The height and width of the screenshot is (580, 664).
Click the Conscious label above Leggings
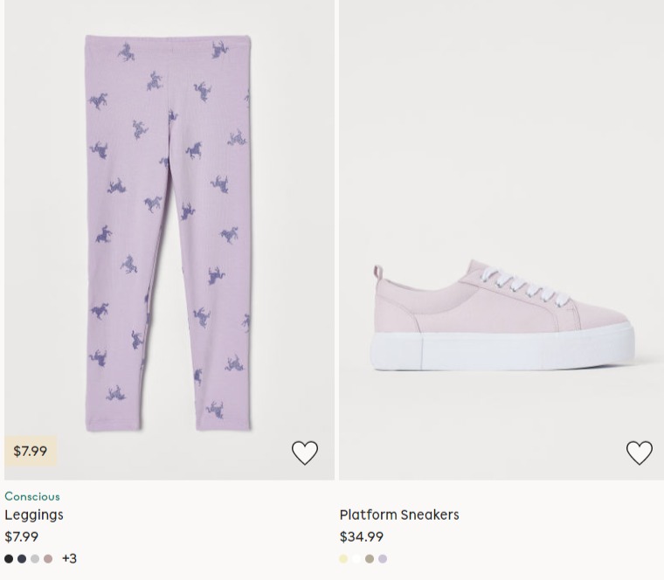pos(32,496)
